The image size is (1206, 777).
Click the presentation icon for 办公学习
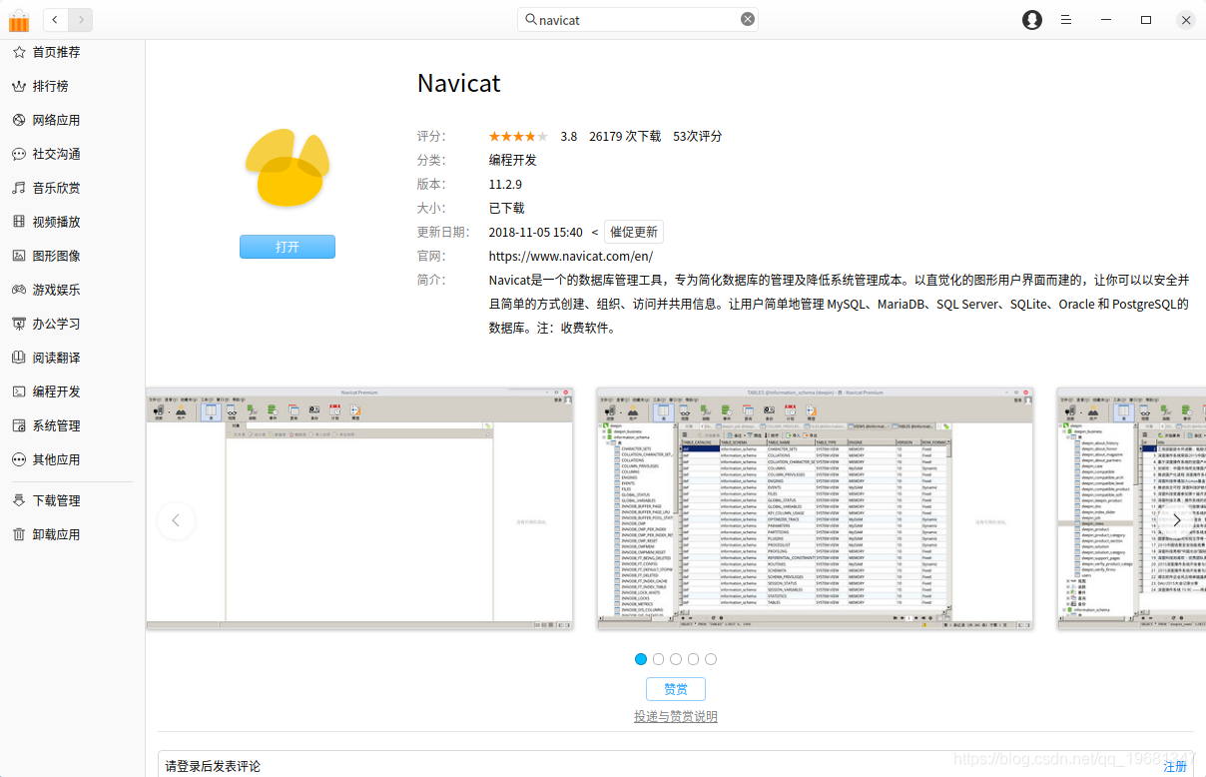tap(18, 324)
